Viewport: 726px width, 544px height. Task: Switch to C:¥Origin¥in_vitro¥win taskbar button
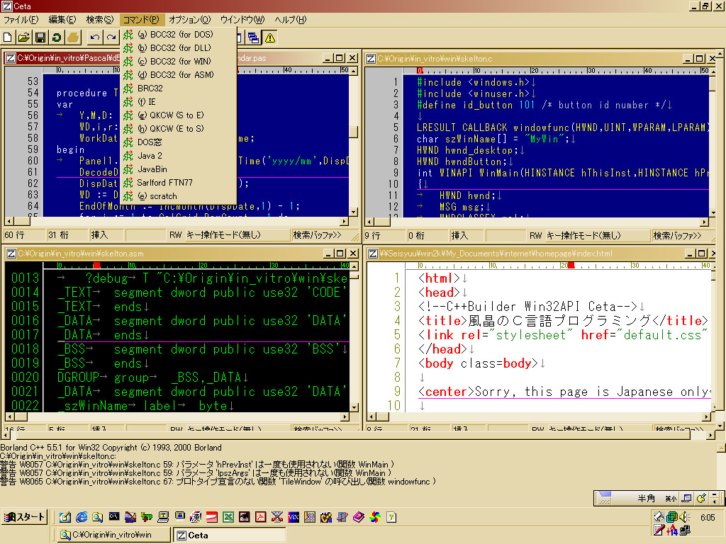click(x=113, y=535)
